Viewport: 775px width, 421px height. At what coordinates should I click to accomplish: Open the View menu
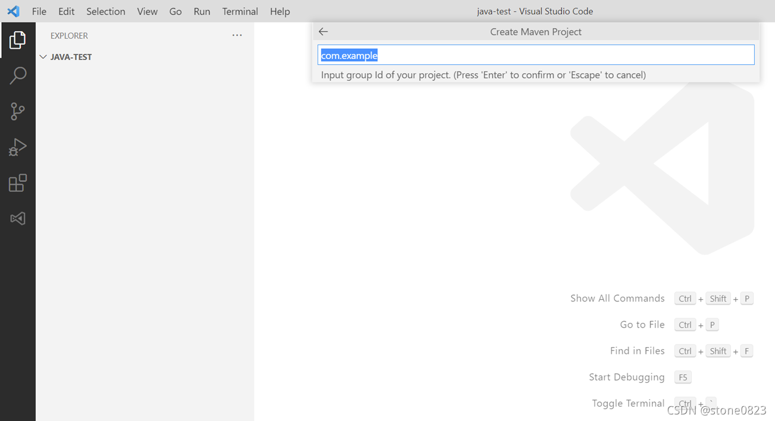click(x=148, y=11)
